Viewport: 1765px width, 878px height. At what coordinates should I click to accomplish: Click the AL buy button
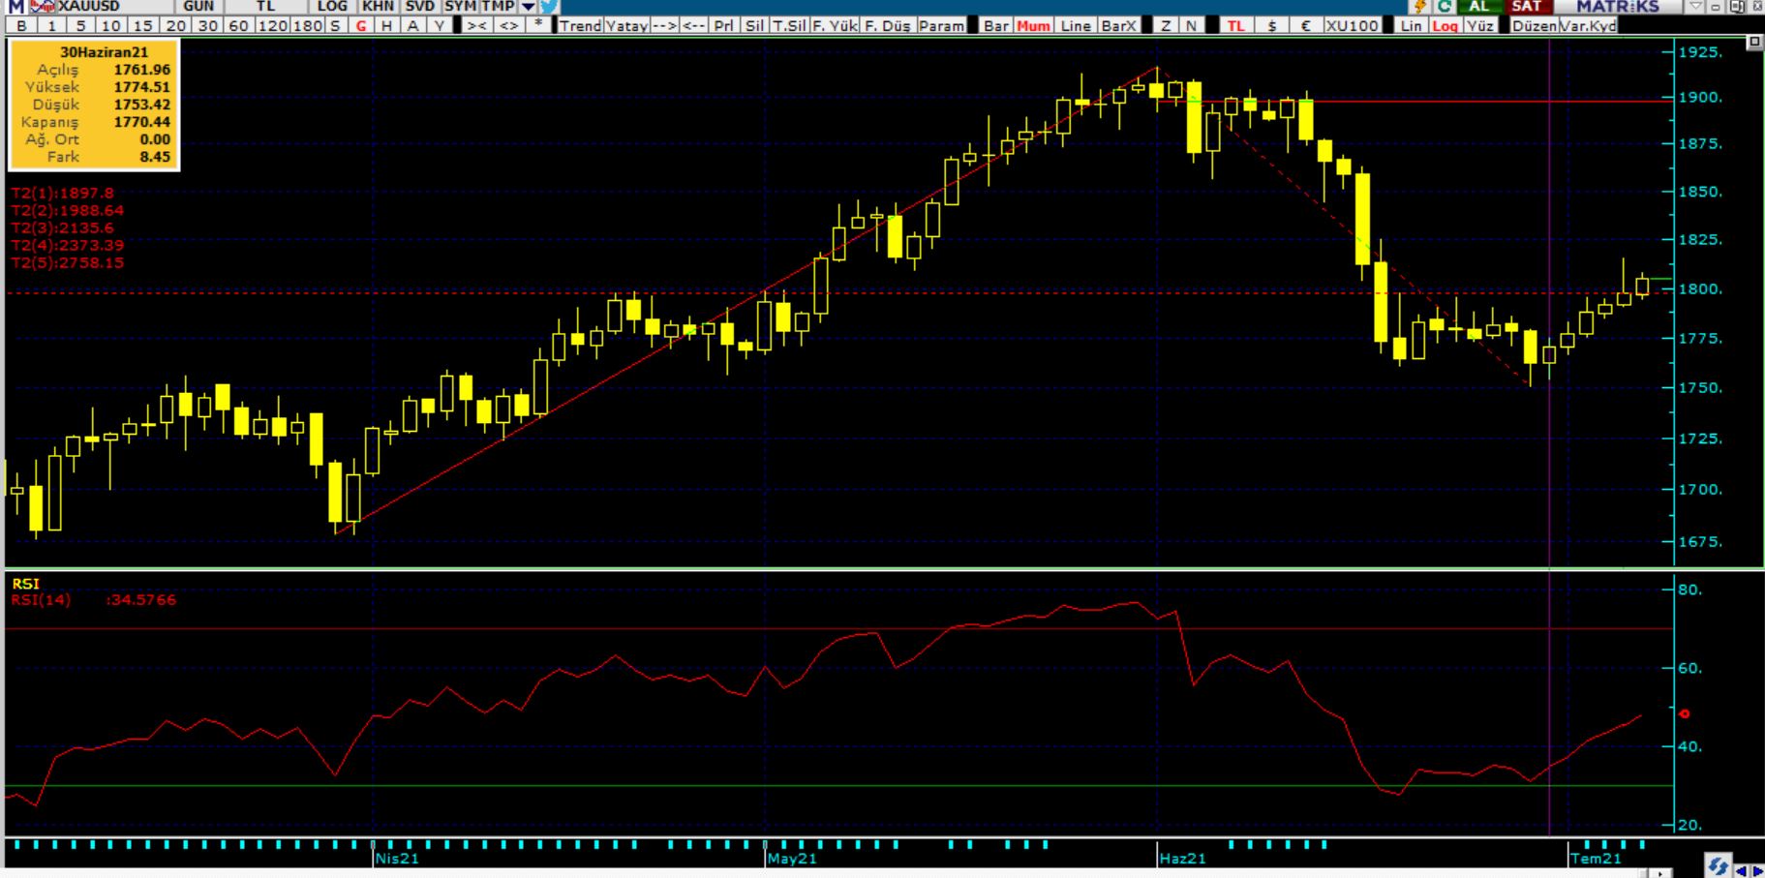pos(1478,7)
